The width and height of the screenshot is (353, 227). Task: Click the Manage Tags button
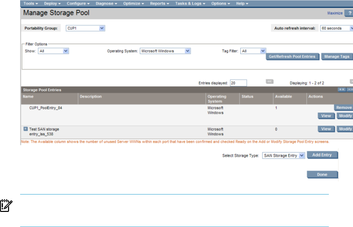(x=337, y=57)
